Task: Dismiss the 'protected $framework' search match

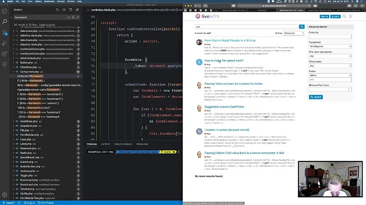Action: tap(78, 76)
